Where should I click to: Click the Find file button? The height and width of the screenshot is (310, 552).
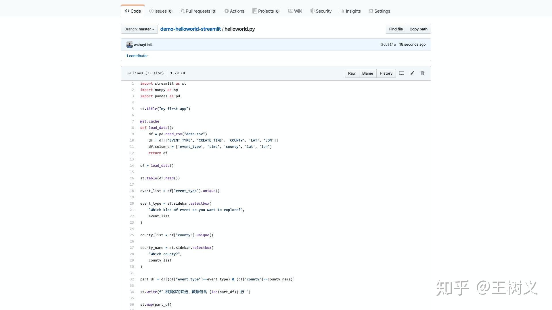pyautogui.click(x=396, y=29)
